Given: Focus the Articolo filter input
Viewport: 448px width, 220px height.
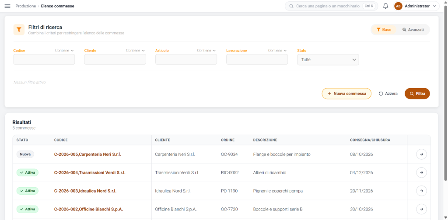Looking at the screenshot, I should click(x=186, y=59).
